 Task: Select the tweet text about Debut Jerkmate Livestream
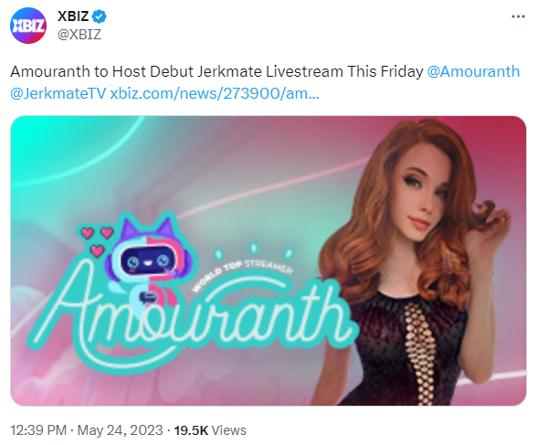click(216, 72)
